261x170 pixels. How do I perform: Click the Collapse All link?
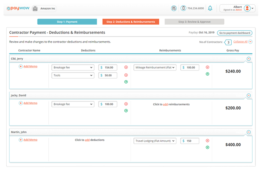(240, 42)
